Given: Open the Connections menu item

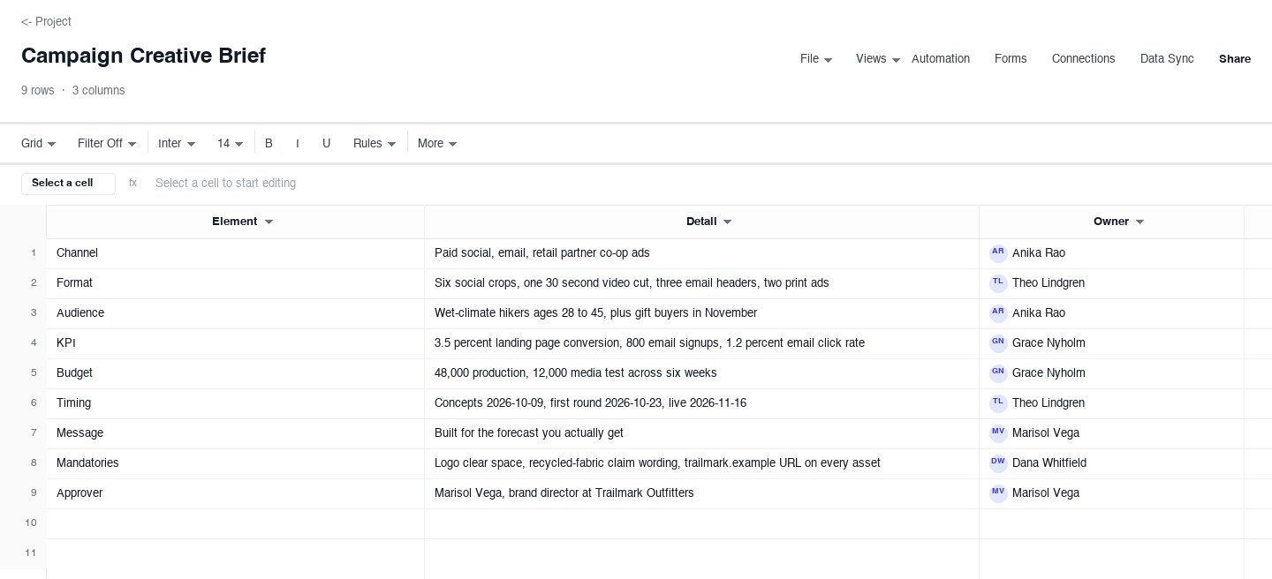Looking at the screenshot, I should click(x=1083, y=59).
